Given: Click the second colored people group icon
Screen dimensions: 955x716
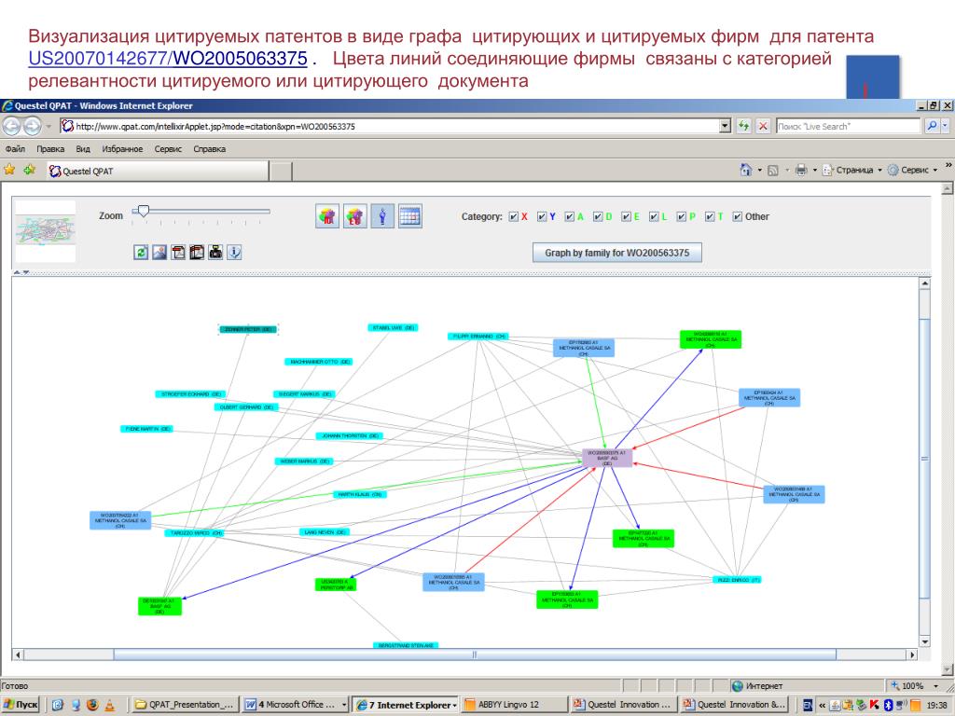Looking at the screenshot, I should 355,216.
